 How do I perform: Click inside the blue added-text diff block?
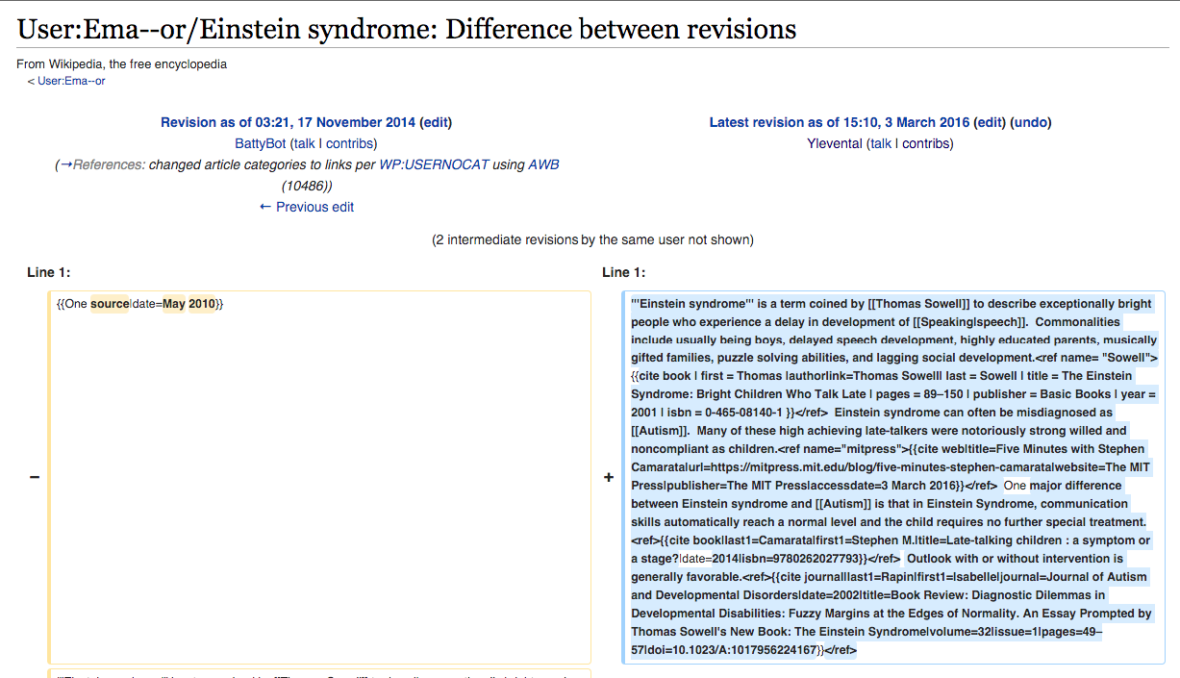pos(893,477)
